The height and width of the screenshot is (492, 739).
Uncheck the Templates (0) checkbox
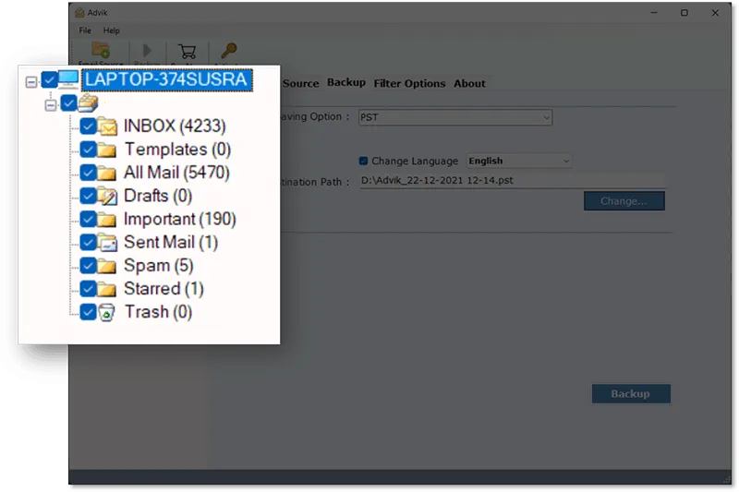(88, 150)
